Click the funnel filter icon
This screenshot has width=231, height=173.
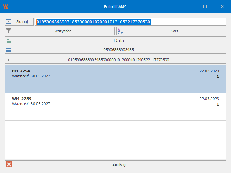(x=9, y=31)
